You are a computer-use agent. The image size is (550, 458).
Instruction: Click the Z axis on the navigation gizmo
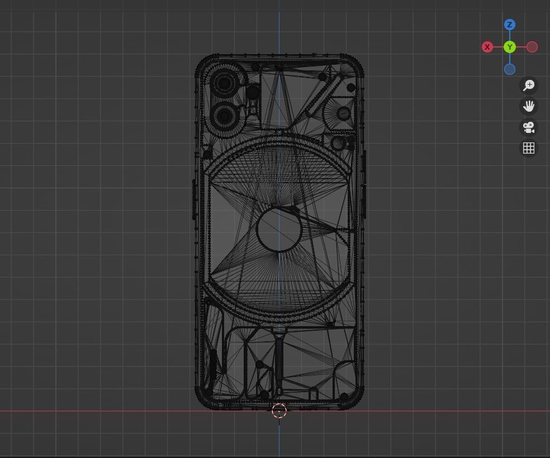pyautogui.click(x=510, y=25)
